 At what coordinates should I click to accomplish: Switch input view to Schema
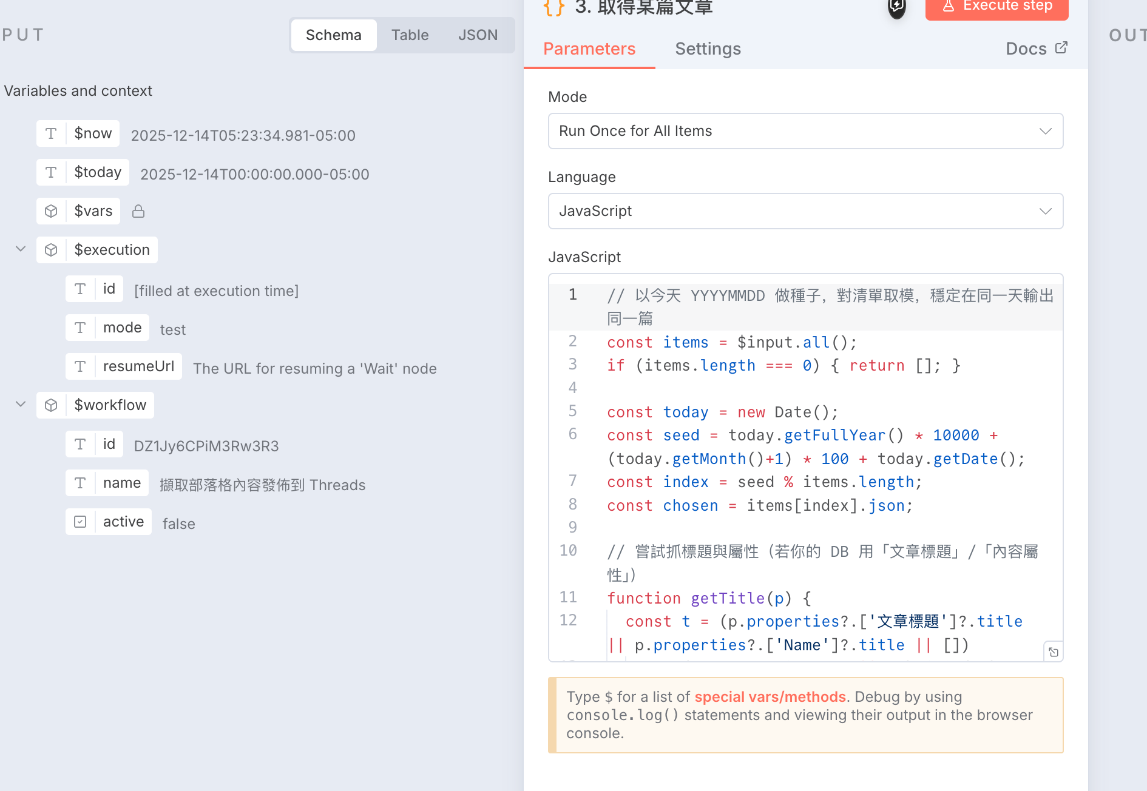(x=333, y=35)
